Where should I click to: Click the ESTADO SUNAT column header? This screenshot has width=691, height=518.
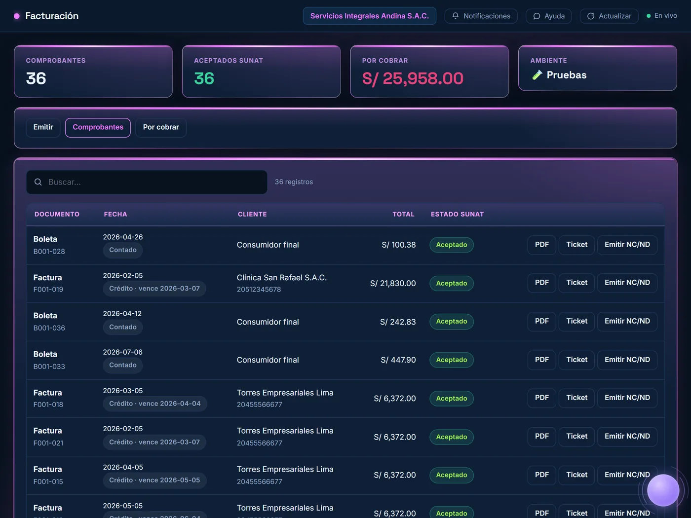[x=457, y=214]
